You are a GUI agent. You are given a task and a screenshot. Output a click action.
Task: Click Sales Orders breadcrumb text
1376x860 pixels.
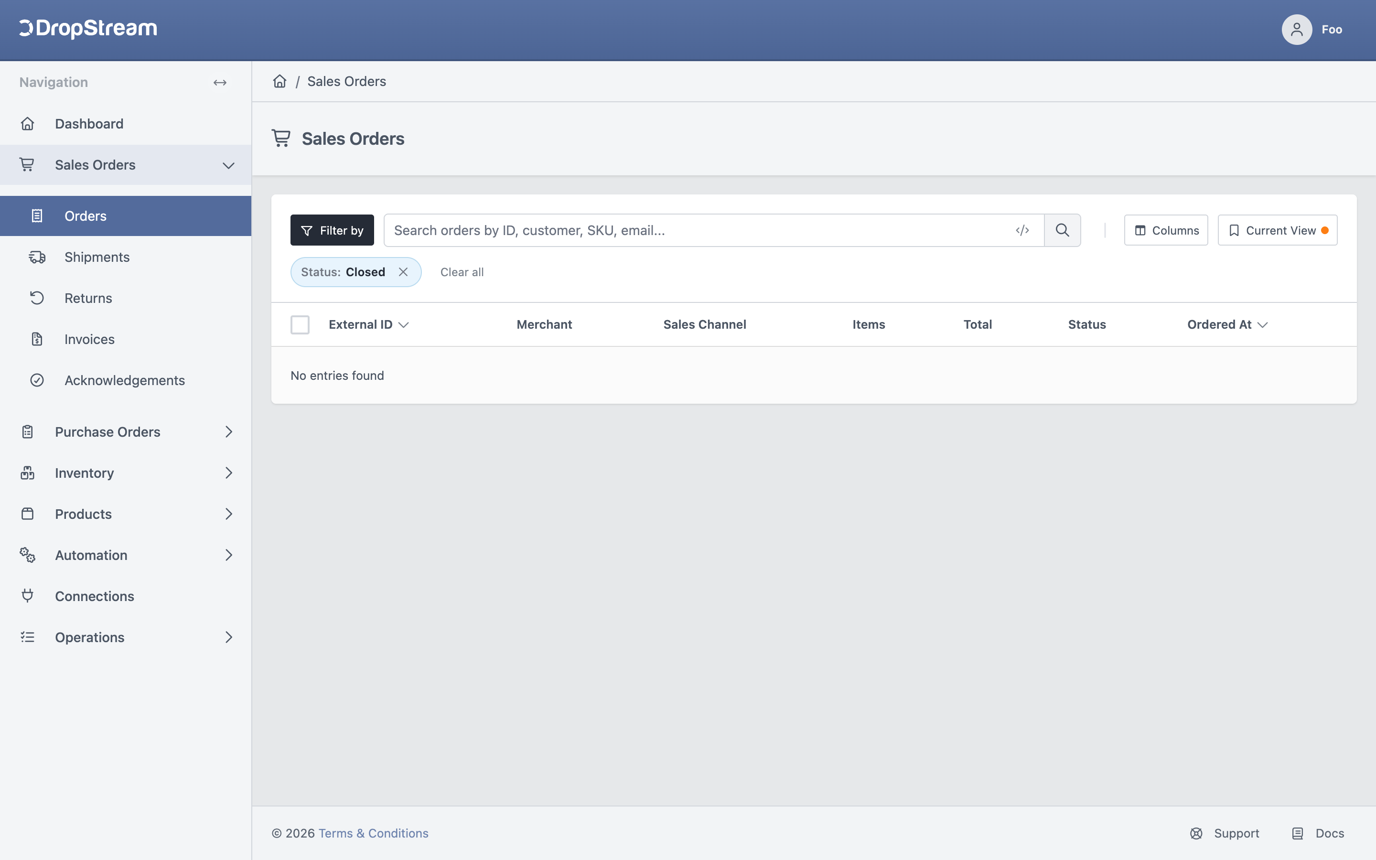click(346, 81)
